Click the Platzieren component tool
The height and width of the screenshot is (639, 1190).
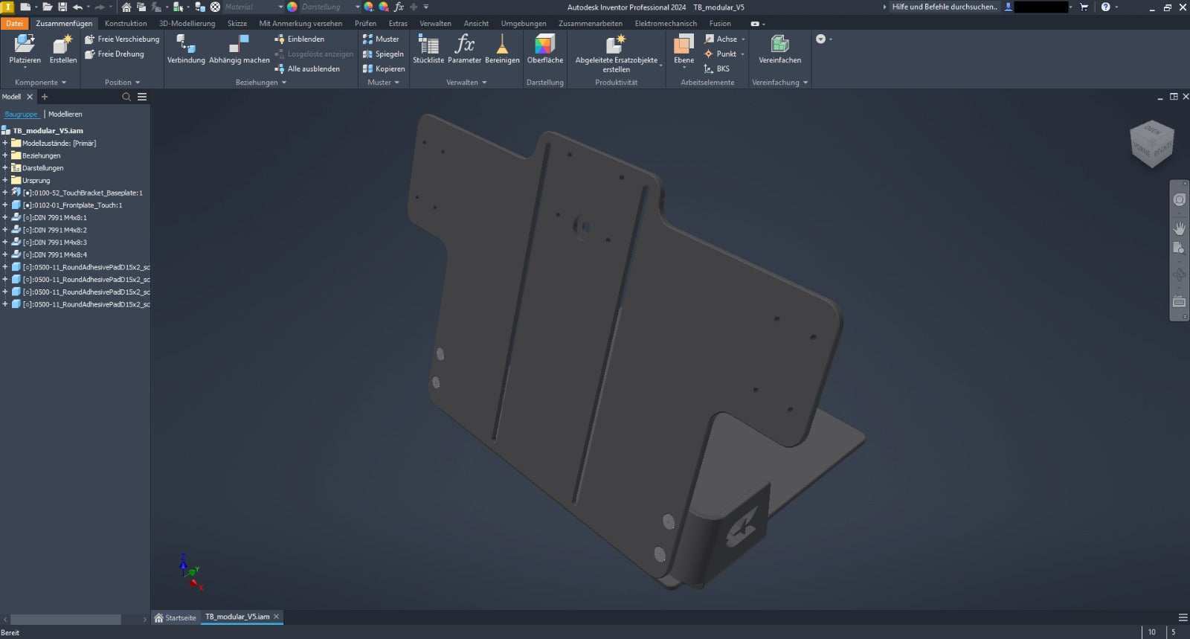(x=25, y=49)
